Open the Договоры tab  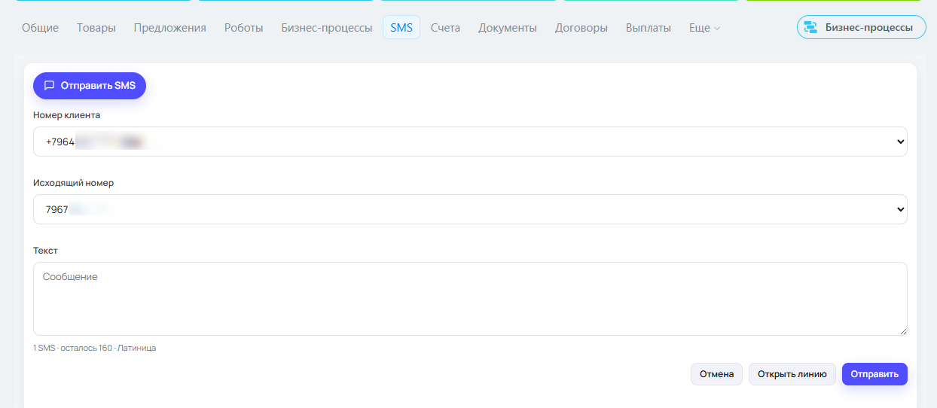click(581, 28)
